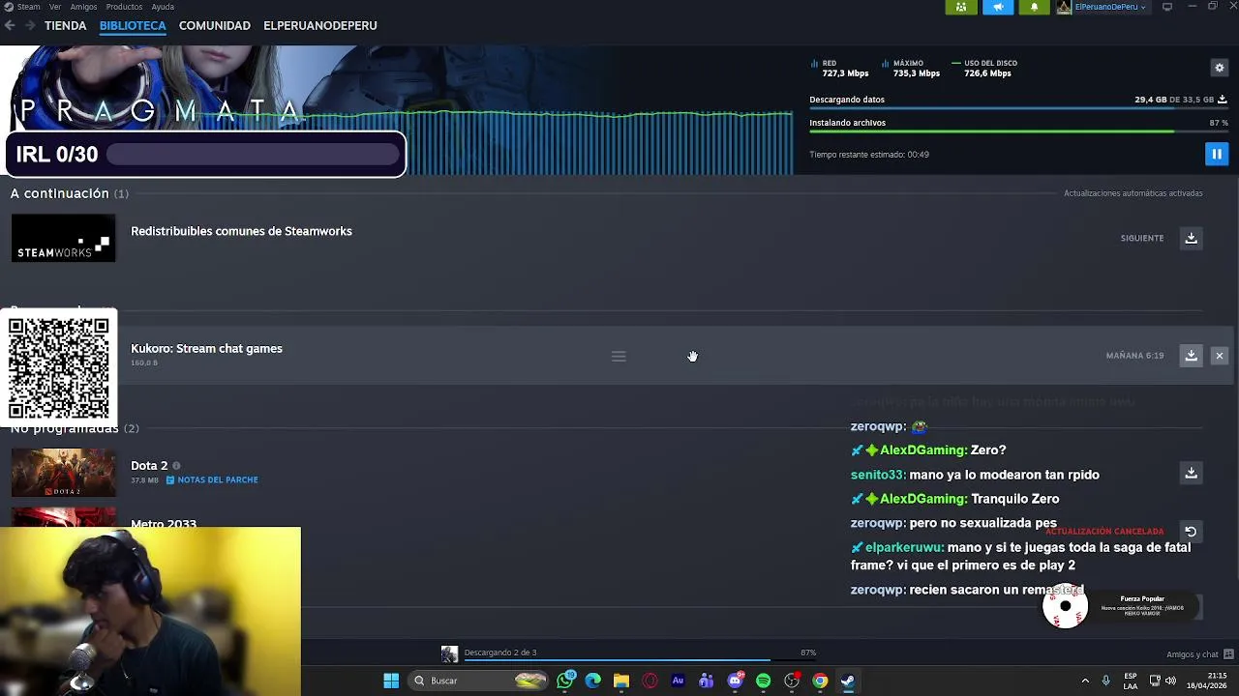Screen dimensions: 1239x696
Task: Open Amigos y chat
Action: pos(1199,654)
